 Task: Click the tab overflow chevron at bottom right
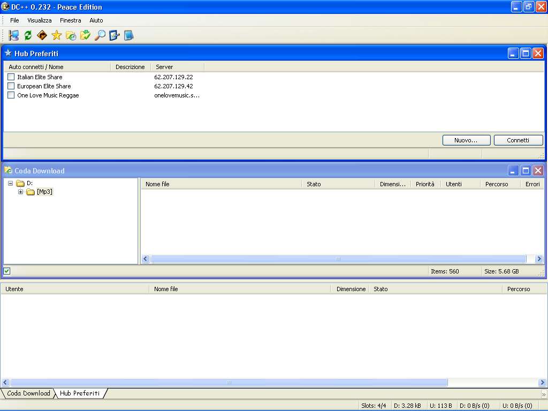pos(544,394)
